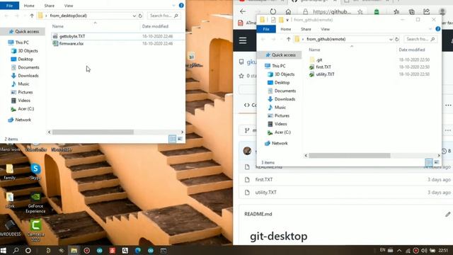Screen dimensions: 453x255
Task: Switch to large icons view in from_desktop(local) window
Action: tap(180, 139)
